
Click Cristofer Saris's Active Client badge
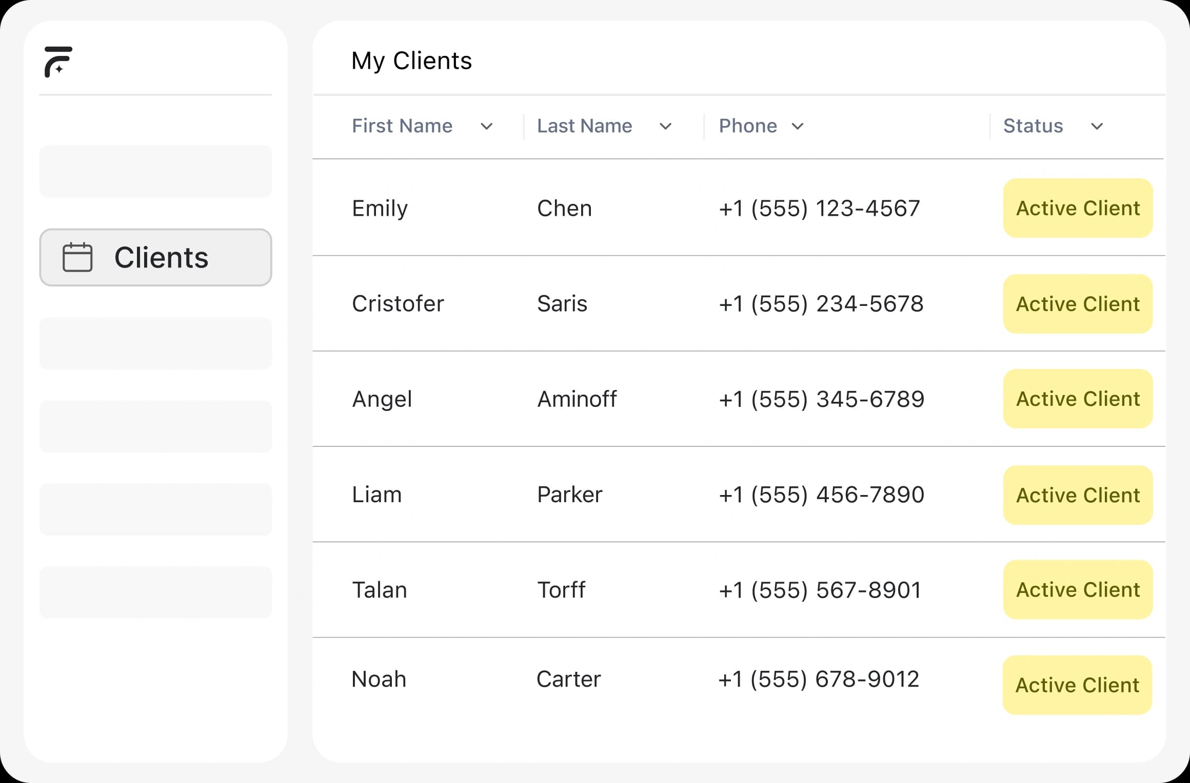click(x=1078, y=304)
